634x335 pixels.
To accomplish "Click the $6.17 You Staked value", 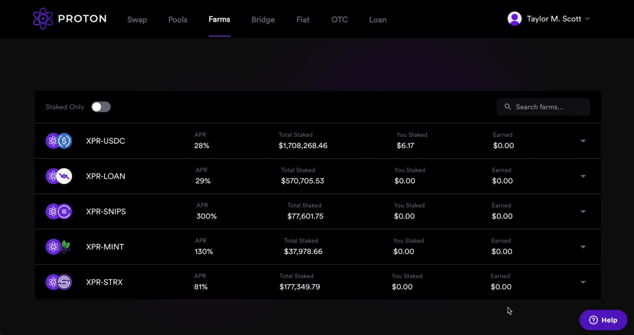I will 405,146.
